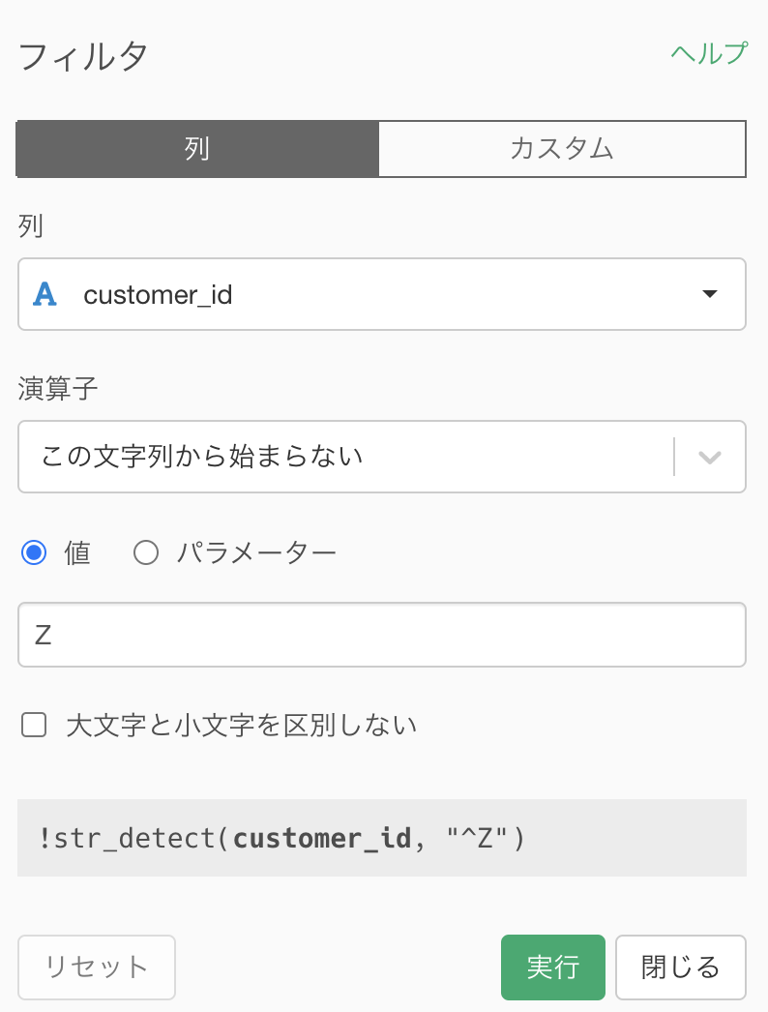Select the 値 radio button
The width and height of the screenshot is (768, 1012).
tap(34, 553)
